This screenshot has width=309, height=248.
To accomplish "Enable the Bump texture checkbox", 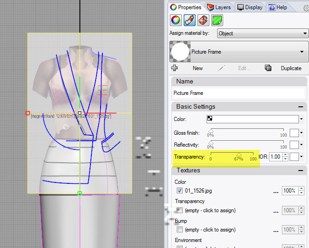I will coord(180,230).
